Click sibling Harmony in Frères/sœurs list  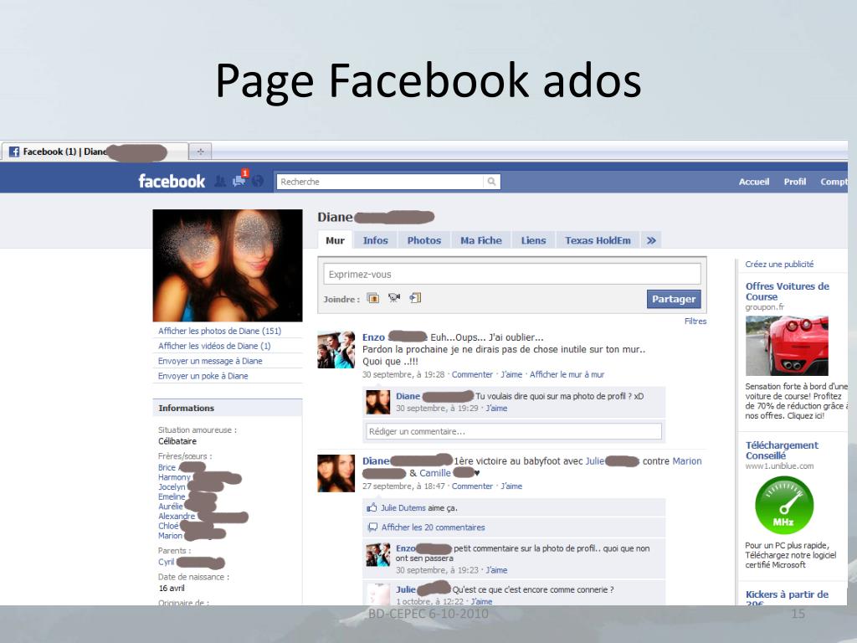click(174, 476)
